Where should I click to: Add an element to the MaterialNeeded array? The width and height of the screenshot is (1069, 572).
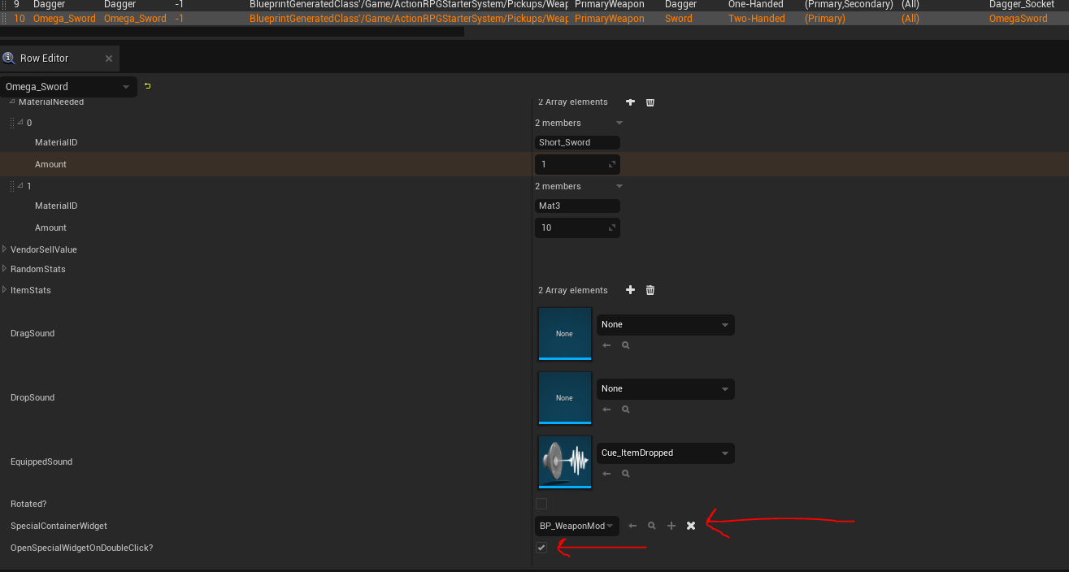tap(630, 102)
